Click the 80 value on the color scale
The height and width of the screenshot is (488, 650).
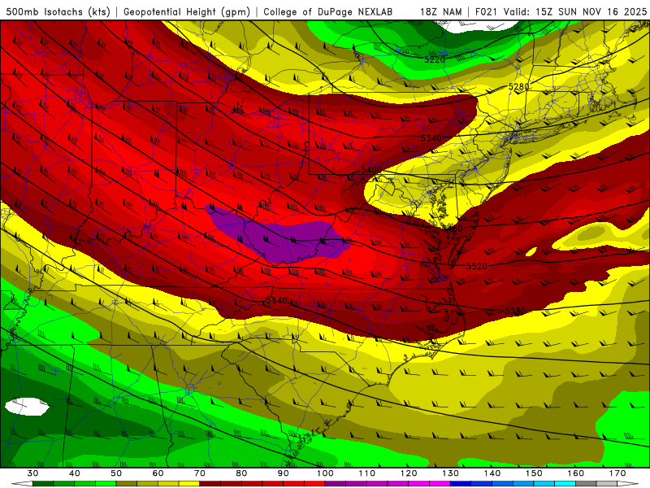tap(241, 473)
